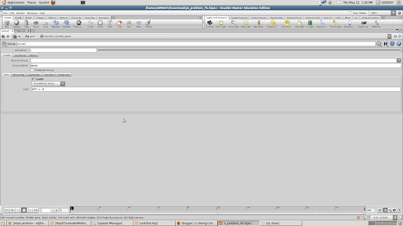This screenshot has height=226, width=403.
Task: Add a Sky Light from the shelf
Action: [300, 24]
